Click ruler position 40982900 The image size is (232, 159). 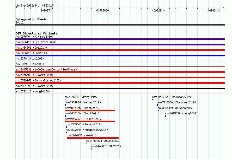[158, 10]
